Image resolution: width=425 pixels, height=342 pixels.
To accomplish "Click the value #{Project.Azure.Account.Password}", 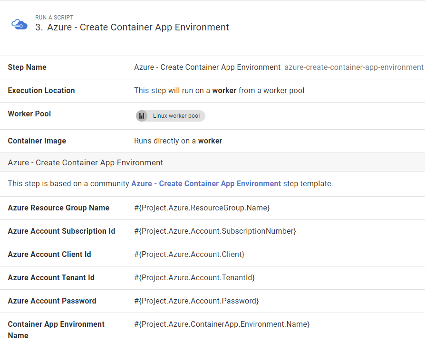I will (196, 301).
